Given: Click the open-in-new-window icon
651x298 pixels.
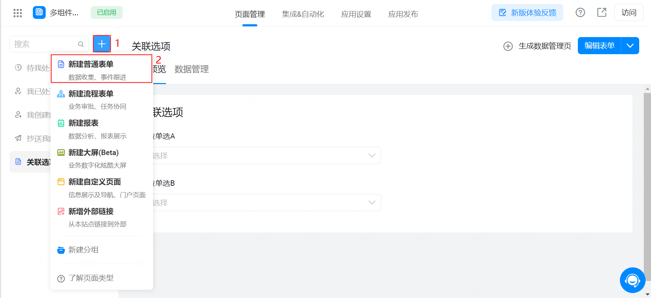Looking at the screenshot, I should (x=602, y=12).
